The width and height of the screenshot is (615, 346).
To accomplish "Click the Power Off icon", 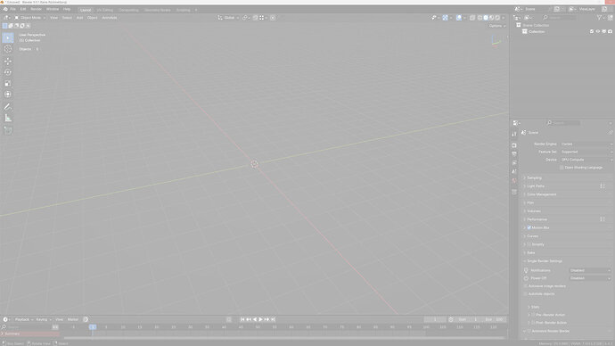I will click(526, 278).
